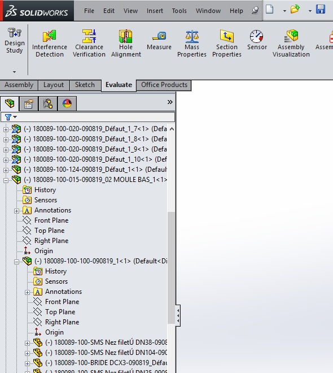Pin the menu bar with pushpin icon
333x373 pixels.
pyautogui.click(x=255, y=10)
